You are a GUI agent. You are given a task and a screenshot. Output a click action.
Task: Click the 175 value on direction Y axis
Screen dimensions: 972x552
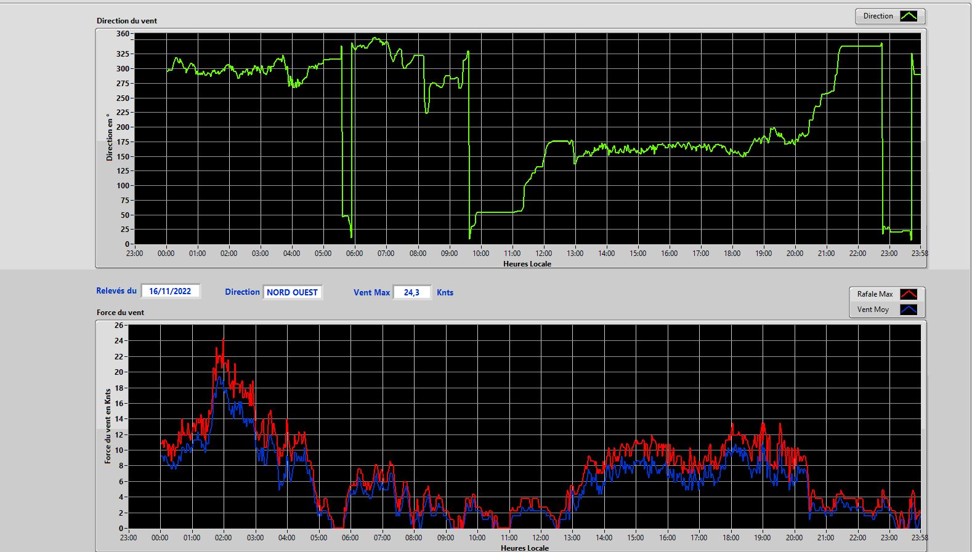[x=123, y=142]
